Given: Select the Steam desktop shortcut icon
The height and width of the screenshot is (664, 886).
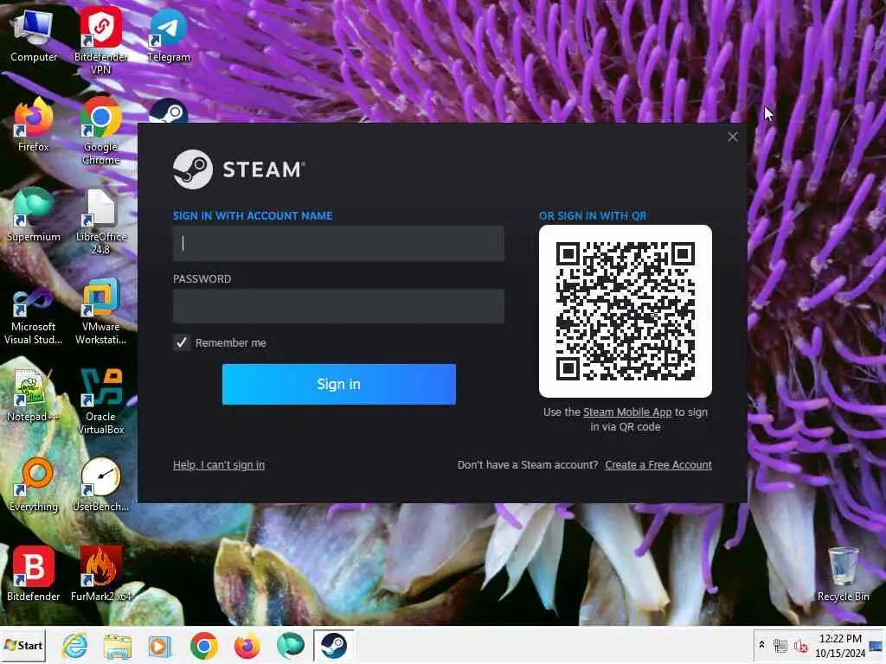Looking at the screenshot, I should (169, 111).
